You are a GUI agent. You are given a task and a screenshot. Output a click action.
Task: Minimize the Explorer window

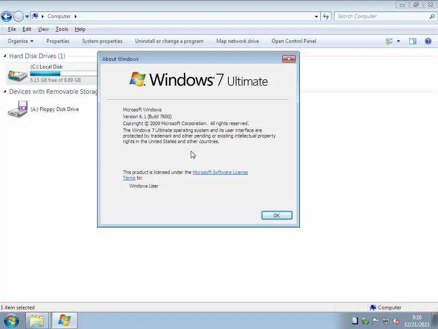click(x=402, y=5)
